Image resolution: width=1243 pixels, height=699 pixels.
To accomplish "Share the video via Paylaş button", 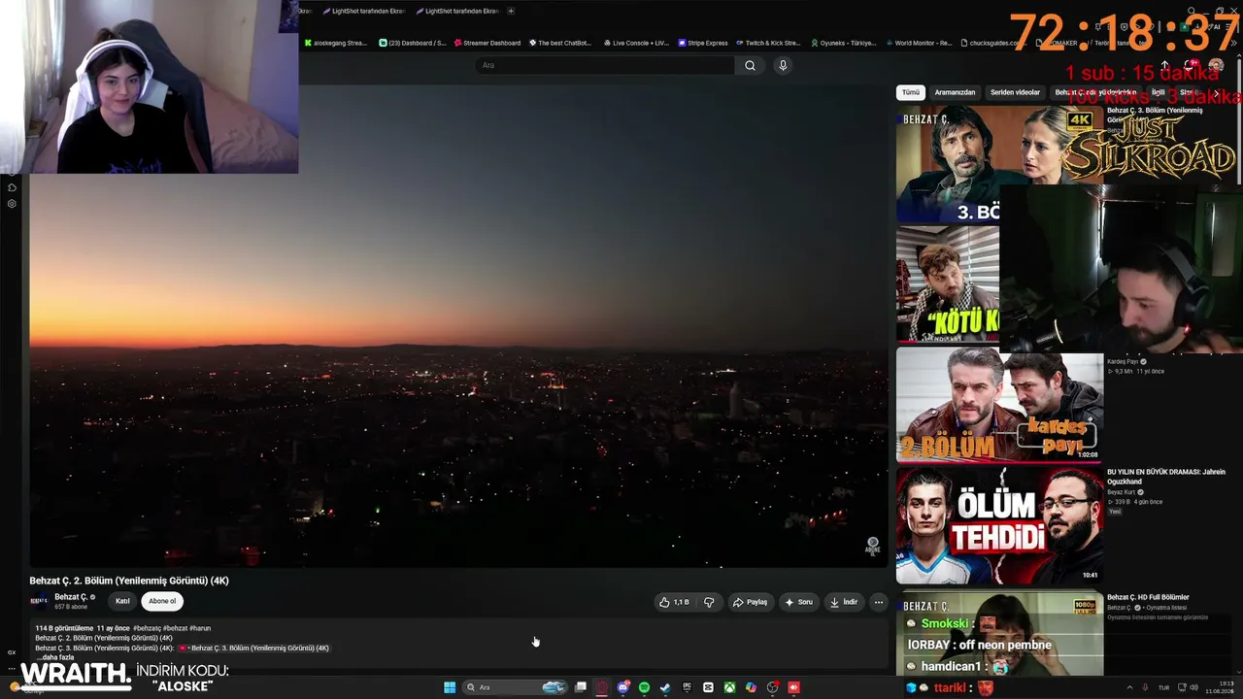I will pyautogui.click(x=751, y=602).
